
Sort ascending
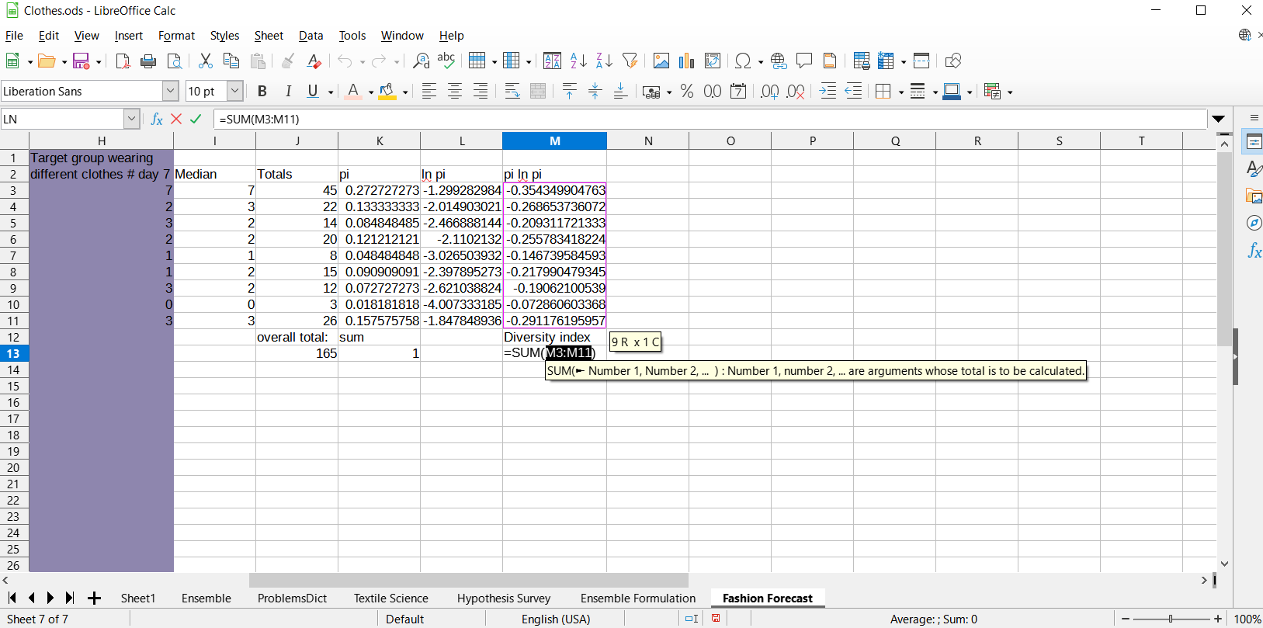pyautogui.click(x=578, y=61)
